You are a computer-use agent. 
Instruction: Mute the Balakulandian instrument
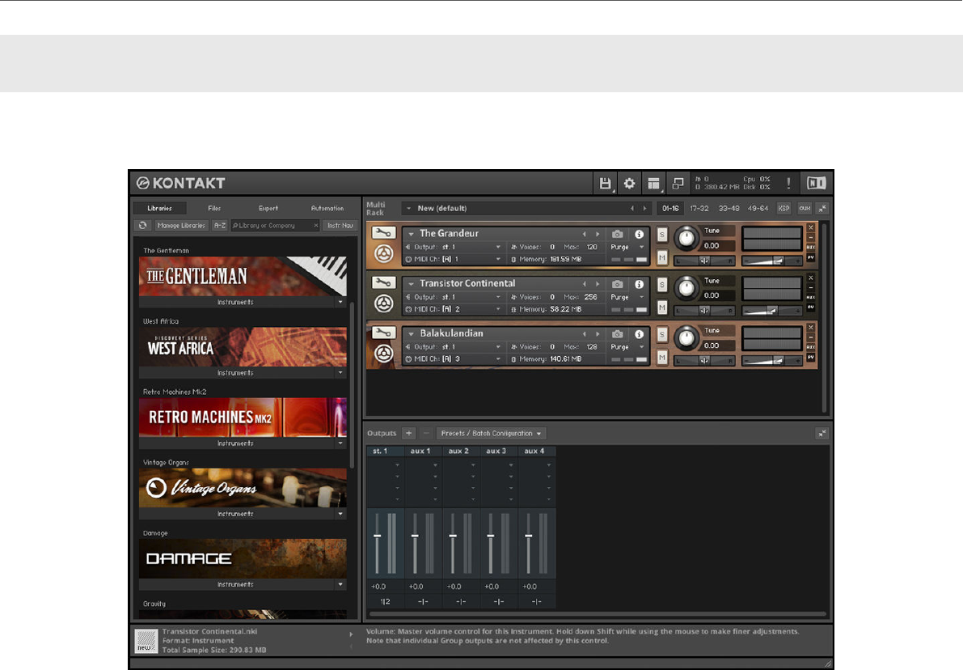[x=662, y=357]
